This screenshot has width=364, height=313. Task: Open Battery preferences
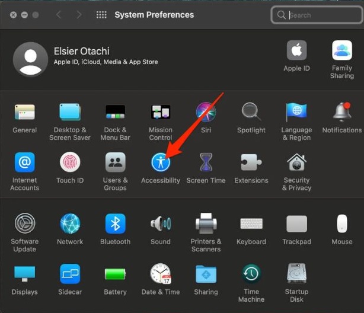pos(115,274)
